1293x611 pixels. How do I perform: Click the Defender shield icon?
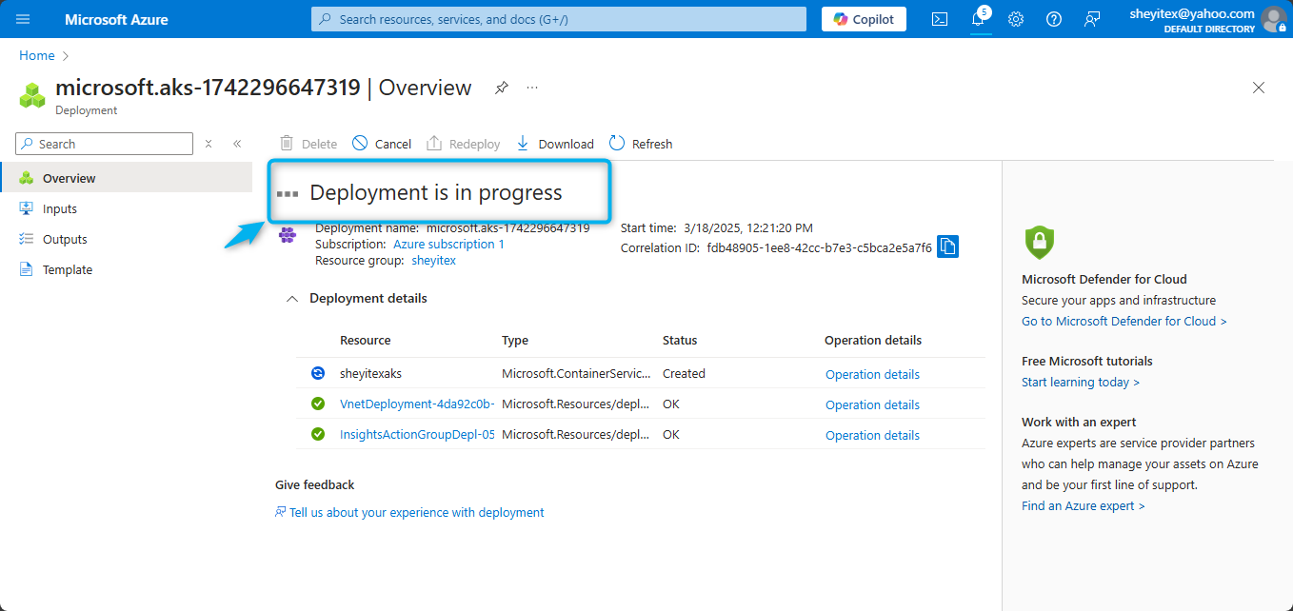1039,243
